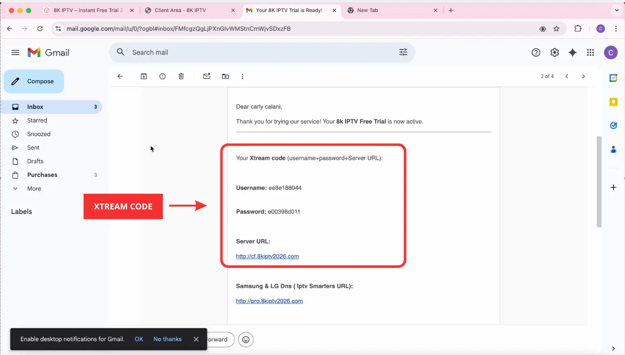View site information icon in address bar
The image size is (625, 355).
(x=58, y=29)
